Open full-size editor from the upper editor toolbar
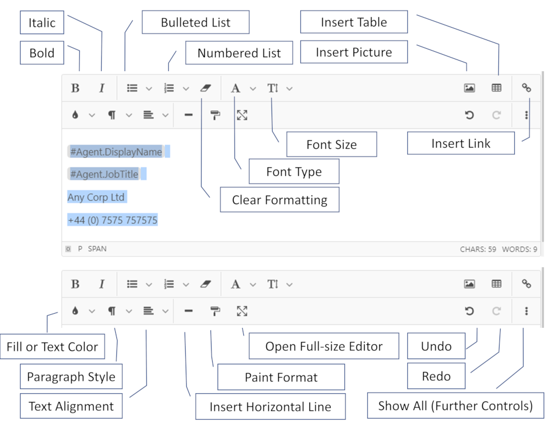 242,115
